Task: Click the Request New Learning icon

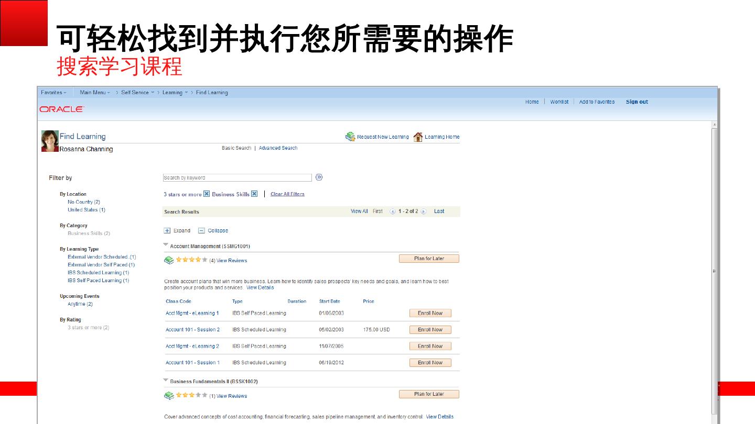Action: (x=350, y=137)
